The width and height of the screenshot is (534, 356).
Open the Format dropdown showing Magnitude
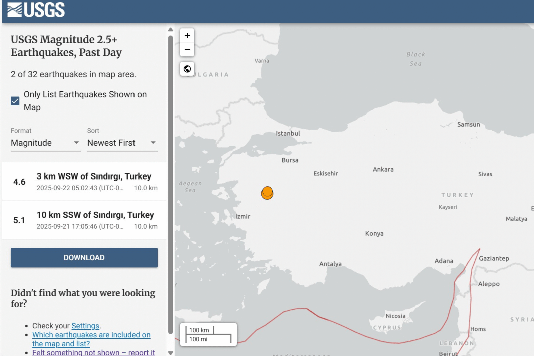pos(45,143)
